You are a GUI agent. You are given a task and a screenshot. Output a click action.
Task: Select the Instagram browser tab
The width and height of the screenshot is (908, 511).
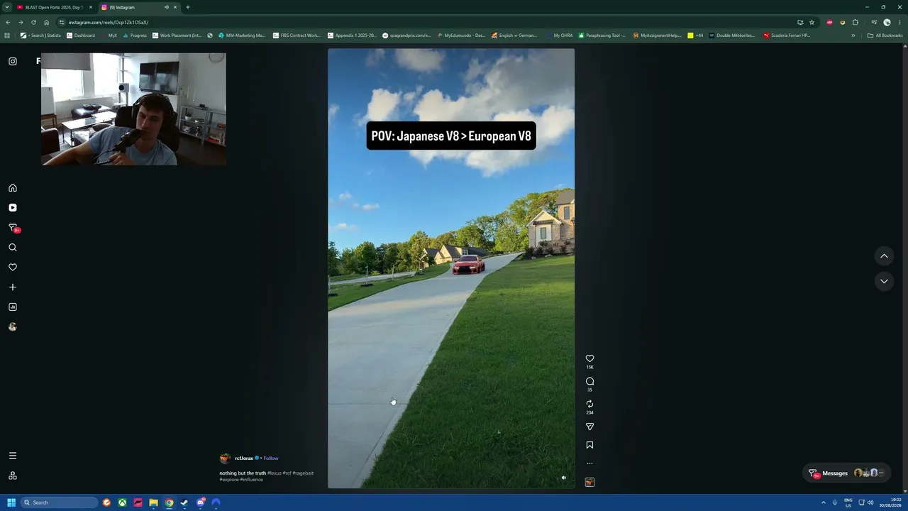click(x=138, y=7)
